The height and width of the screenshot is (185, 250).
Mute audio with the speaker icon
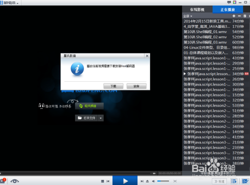(x=153, y=181)
